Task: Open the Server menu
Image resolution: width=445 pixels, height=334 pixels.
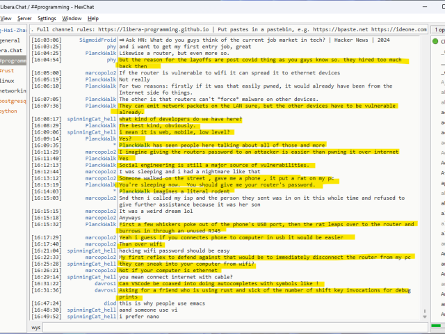Action: click(x=24, y=18)
